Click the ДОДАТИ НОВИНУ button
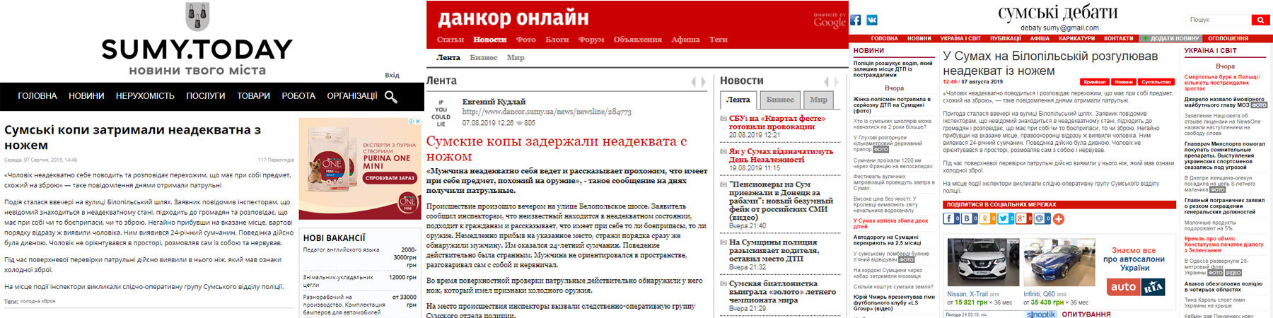Viewport: 1273px width, 318px height. pyautogui.click(x=1170, y=39)
